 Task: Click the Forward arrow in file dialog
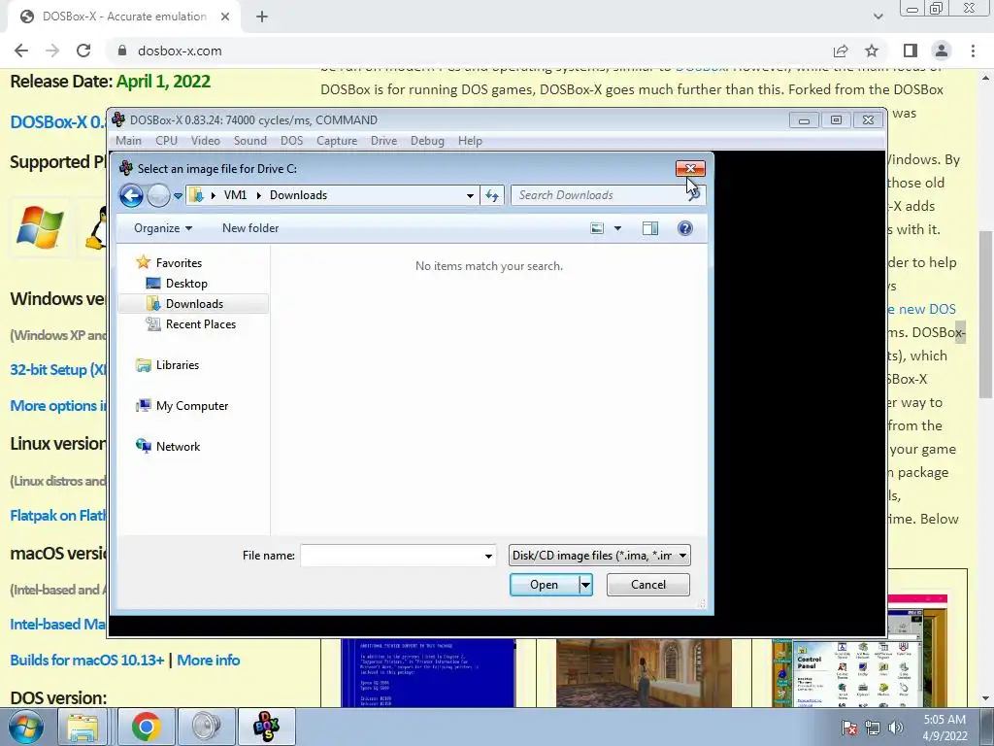[x=158, y=195]
